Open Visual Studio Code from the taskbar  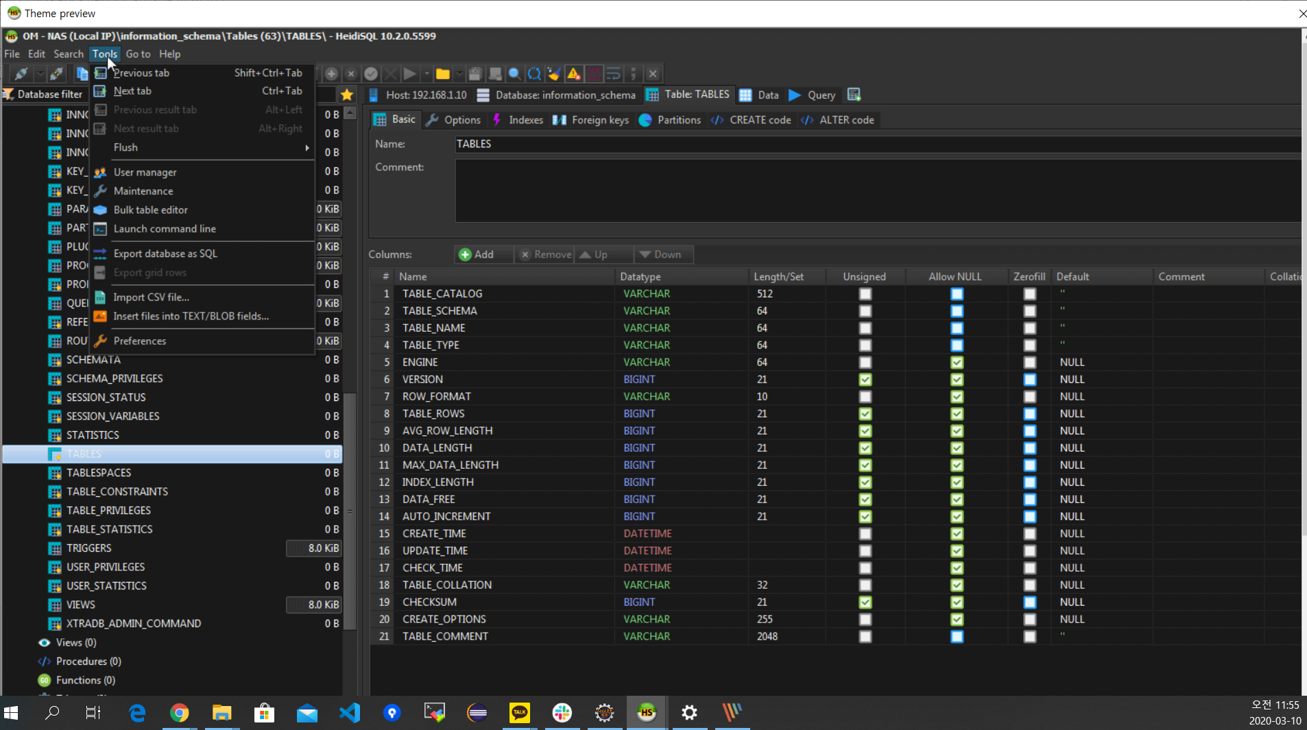coord(350,713)
